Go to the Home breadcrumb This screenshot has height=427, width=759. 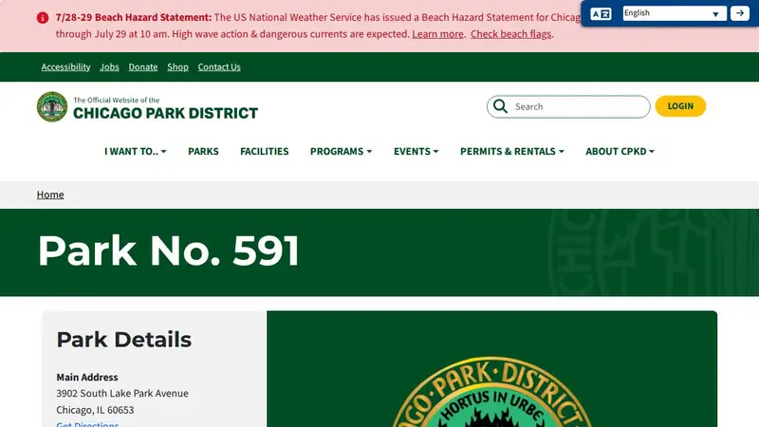(x=50, y=195)
